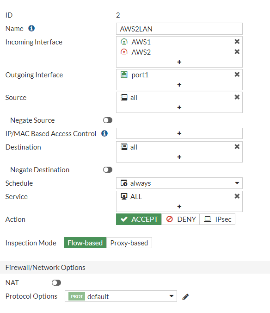Viewport: 270px width, 313px height.
Task: Remove the ALL service entry
Action: (237, 196)
